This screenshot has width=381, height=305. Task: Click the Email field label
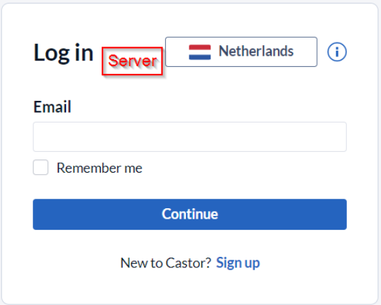tap(52, 107)
